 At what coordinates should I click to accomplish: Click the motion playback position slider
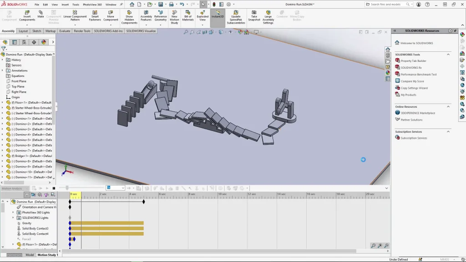click(x=67, y=188)
